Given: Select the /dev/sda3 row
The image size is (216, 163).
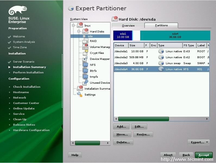Looking at the screenshot, I should point(161,63).
